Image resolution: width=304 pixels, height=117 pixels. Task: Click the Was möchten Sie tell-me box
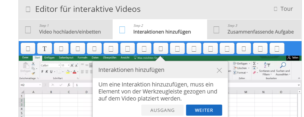[x=149, y=58]
